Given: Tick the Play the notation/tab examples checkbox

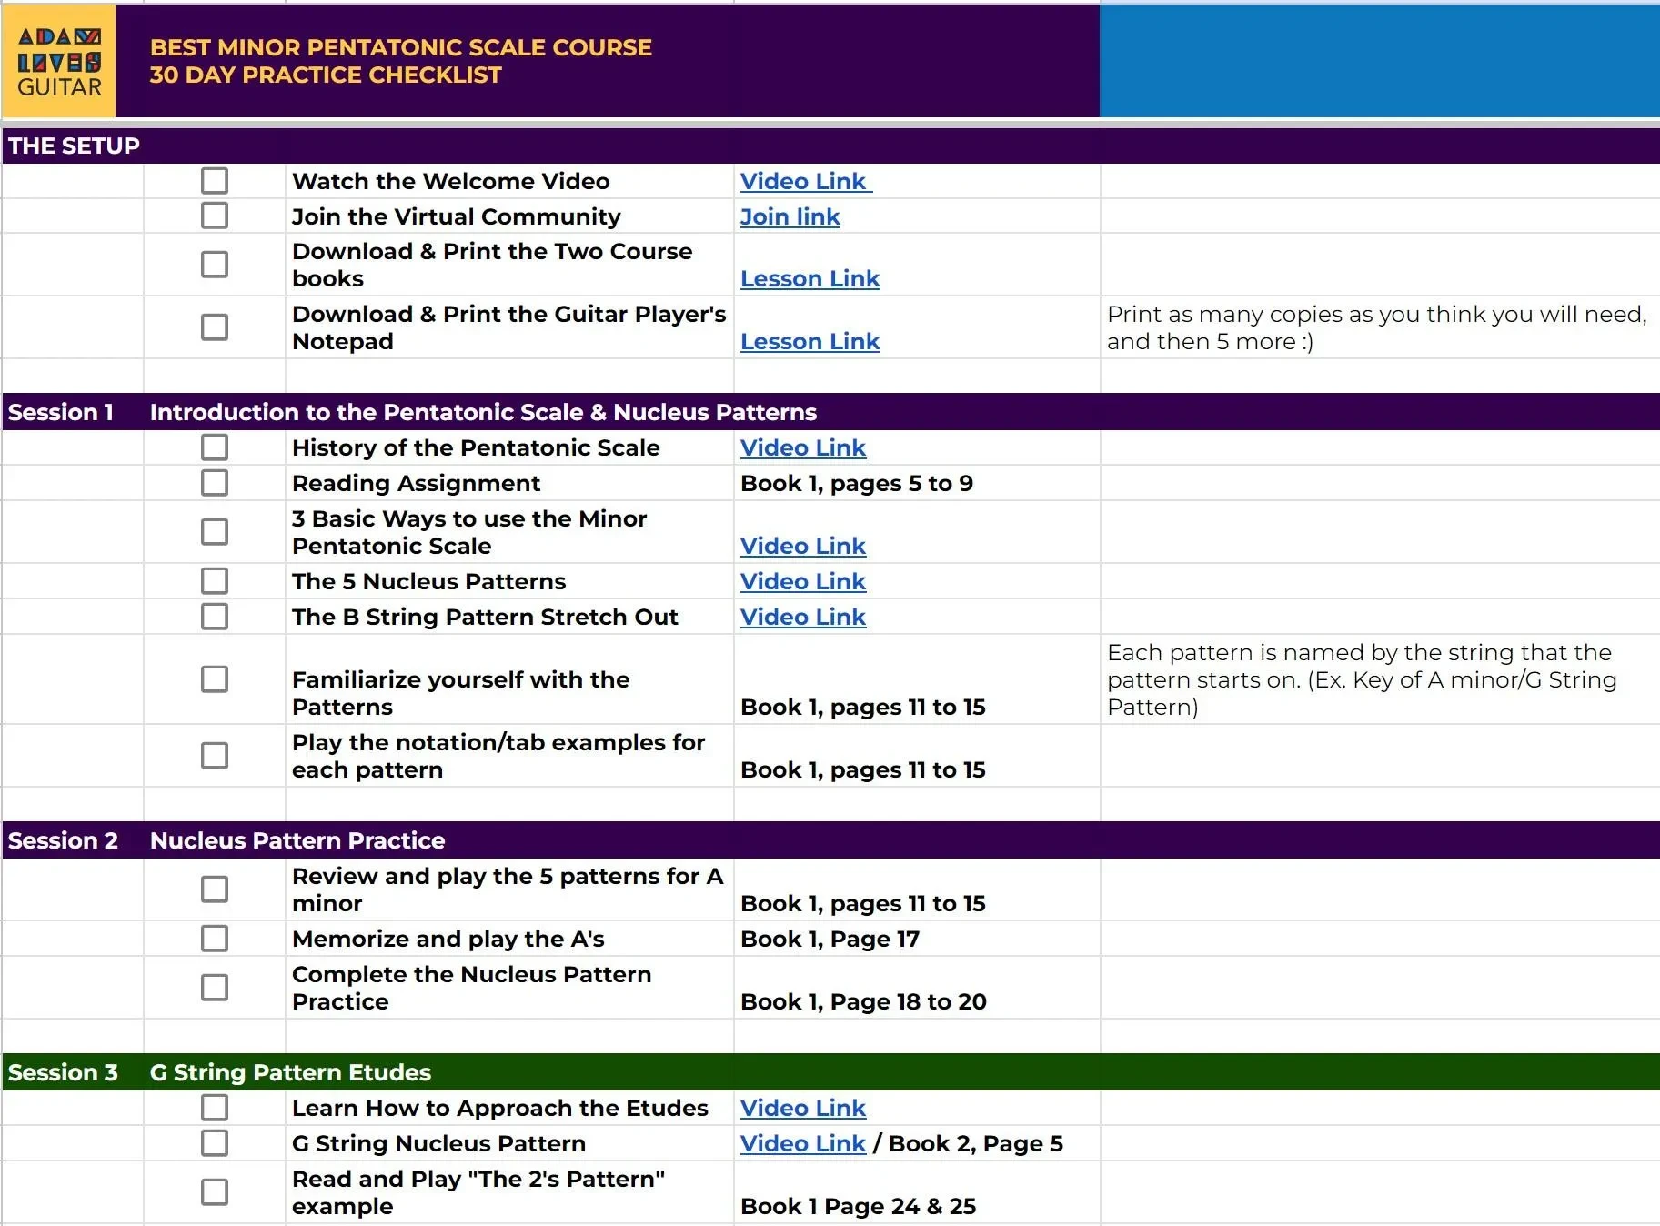Looking at the screenshot, I should coord(215,755).
